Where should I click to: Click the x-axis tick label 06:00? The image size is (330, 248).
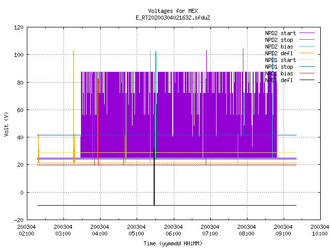[173, 234]
